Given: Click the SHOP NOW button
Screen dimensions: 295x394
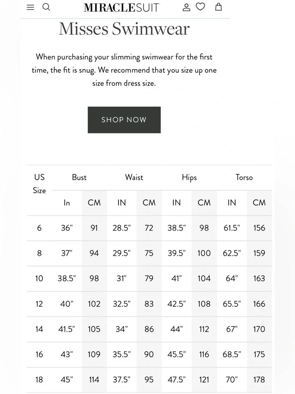Looking at the screenshot, I should coord(124,120).
